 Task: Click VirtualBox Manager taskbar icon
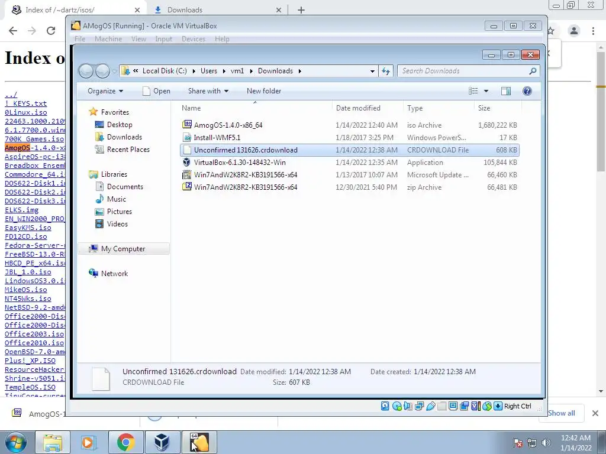point(162,442)
